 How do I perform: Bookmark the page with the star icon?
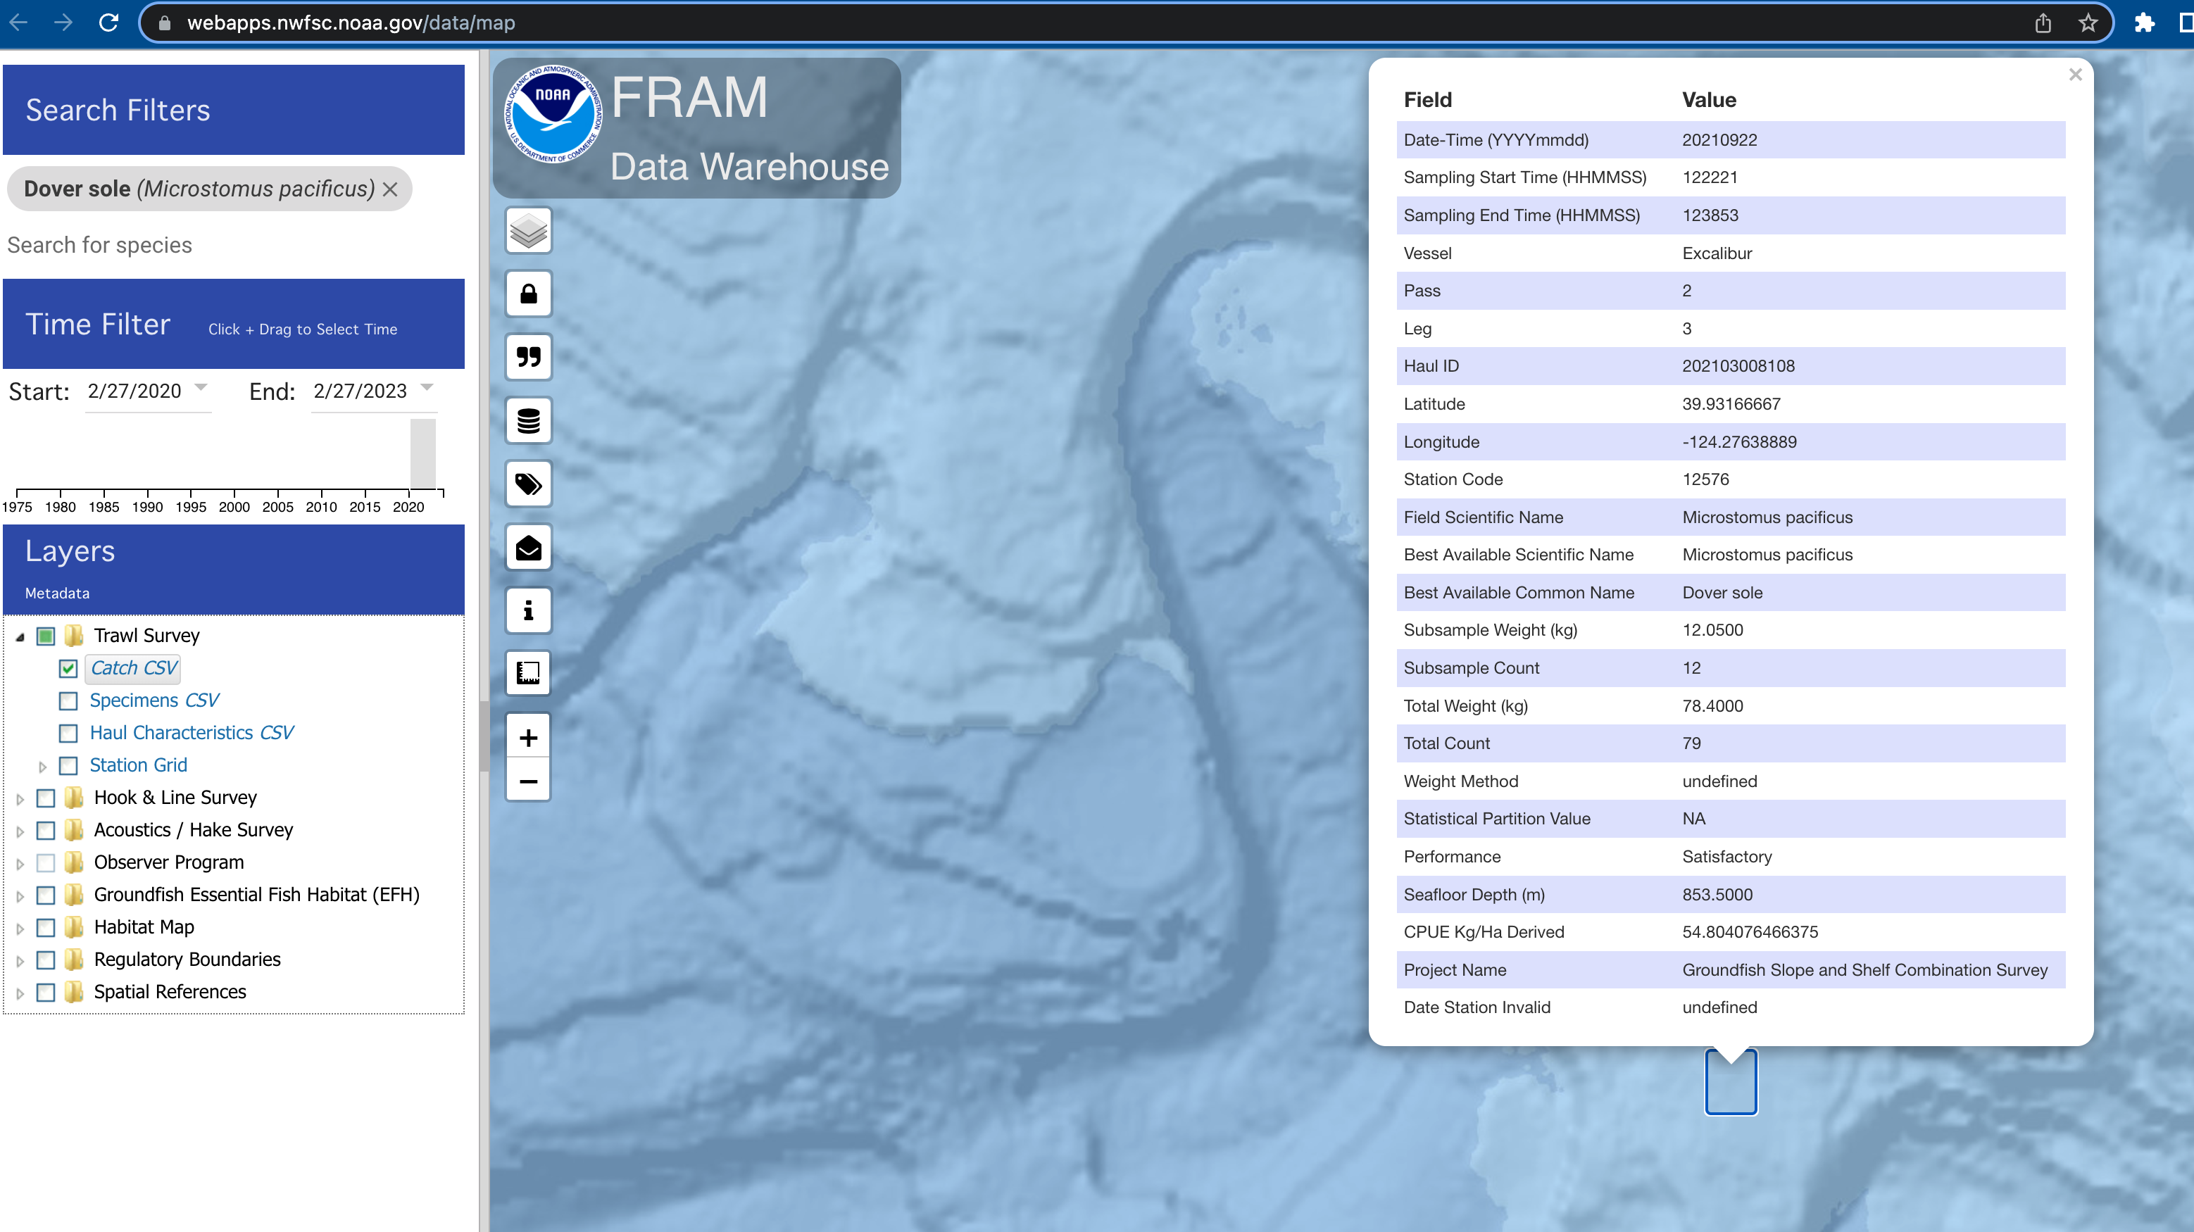tap(2087, 23)
